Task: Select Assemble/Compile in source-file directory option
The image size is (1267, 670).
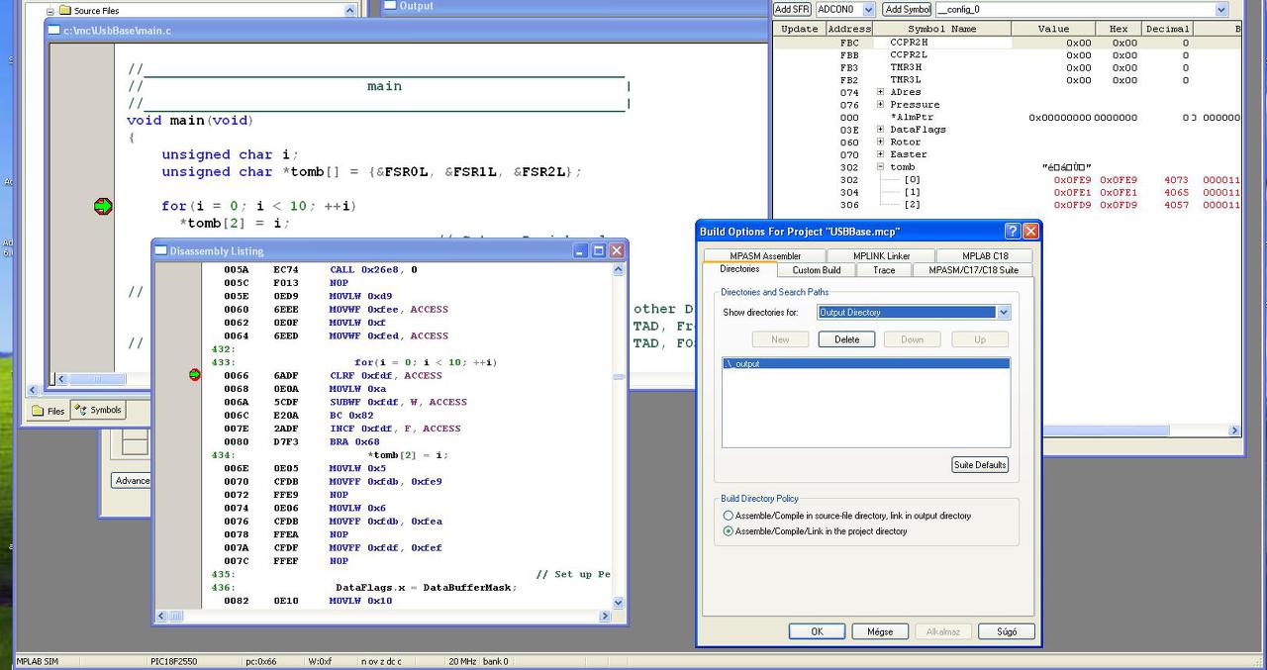Action: click(729, 516)
